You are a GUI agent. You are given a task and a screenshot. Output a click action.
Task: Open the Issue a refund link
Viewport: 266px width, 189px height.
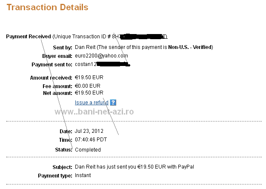click(x=92, y=103)
